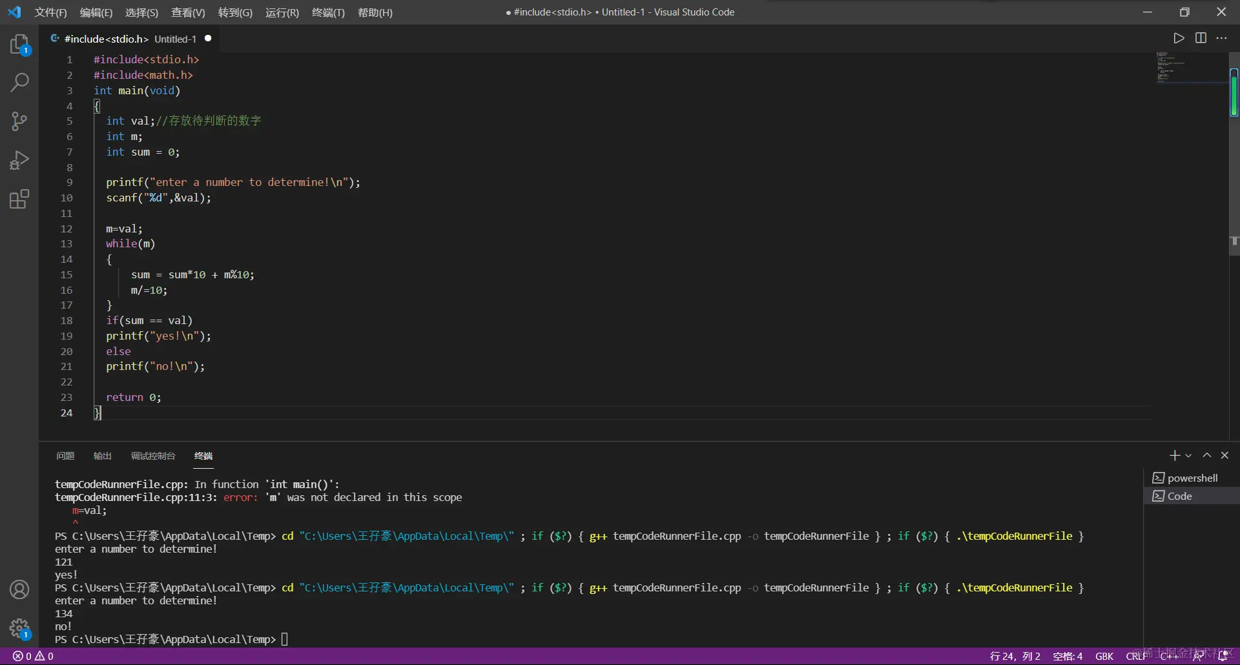Create a new terminal with plus icon

1175,456
